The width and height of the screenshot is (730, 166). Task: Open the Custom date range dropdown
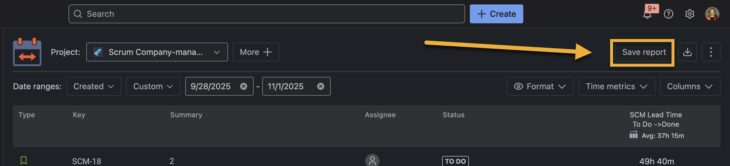coord(153,86)
